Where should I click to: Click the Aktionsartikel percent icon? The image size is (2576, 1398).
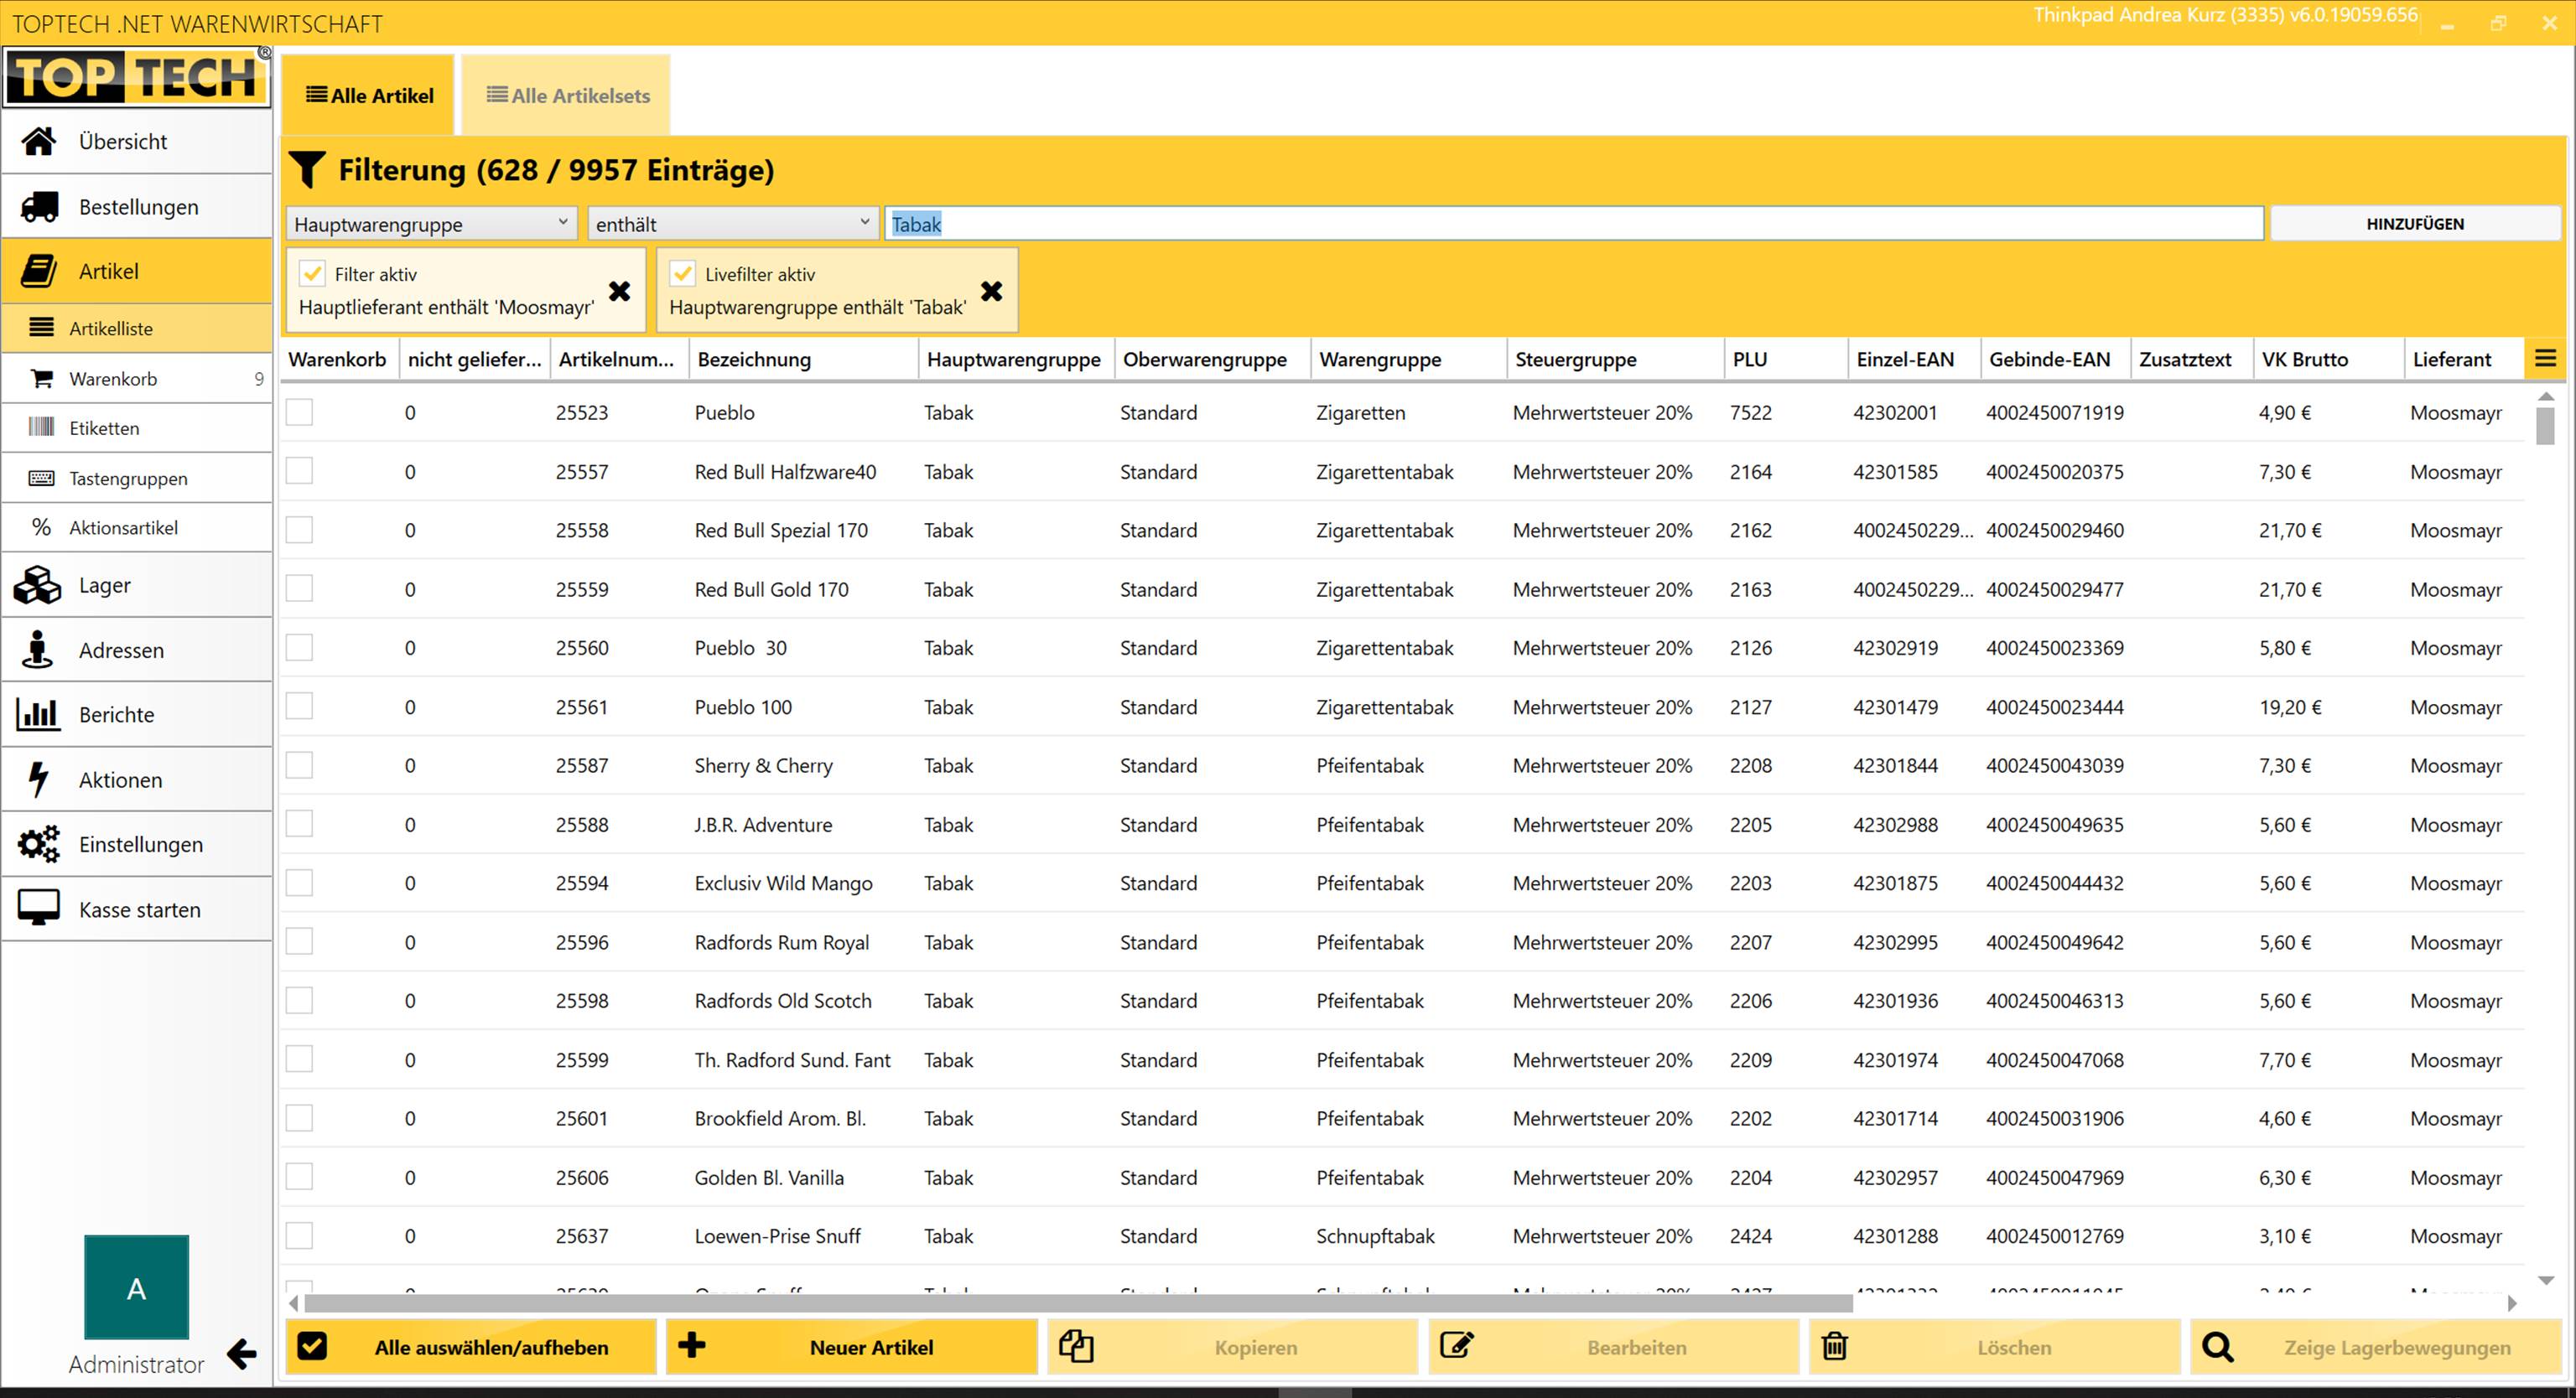41,526
